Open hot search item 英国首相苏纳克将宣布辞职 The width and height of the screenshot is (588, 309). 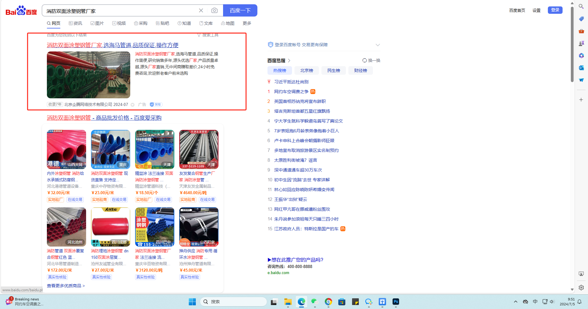(x=300, y=101)
